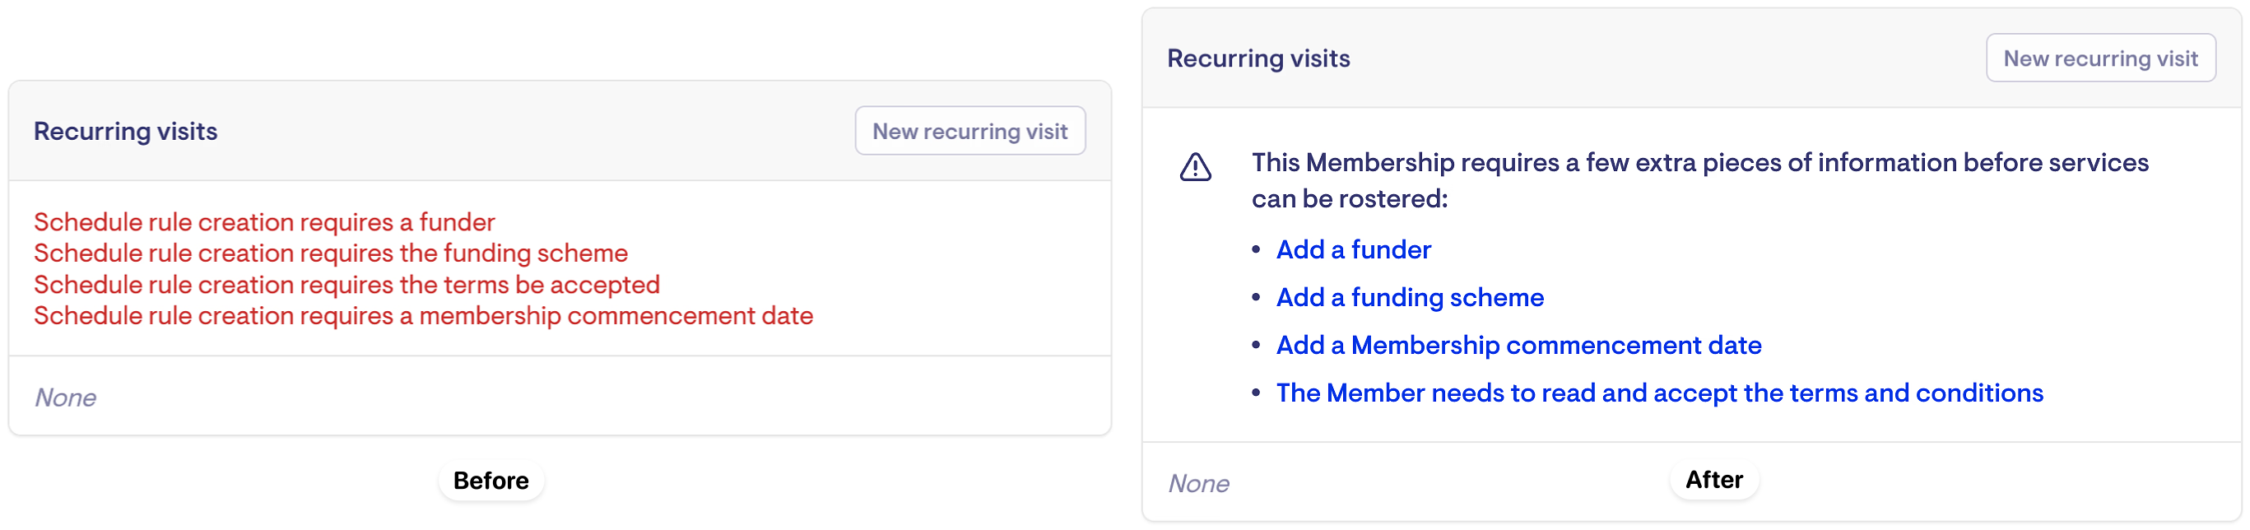Follow the Add a funding scheme link

click(1410, 298)
